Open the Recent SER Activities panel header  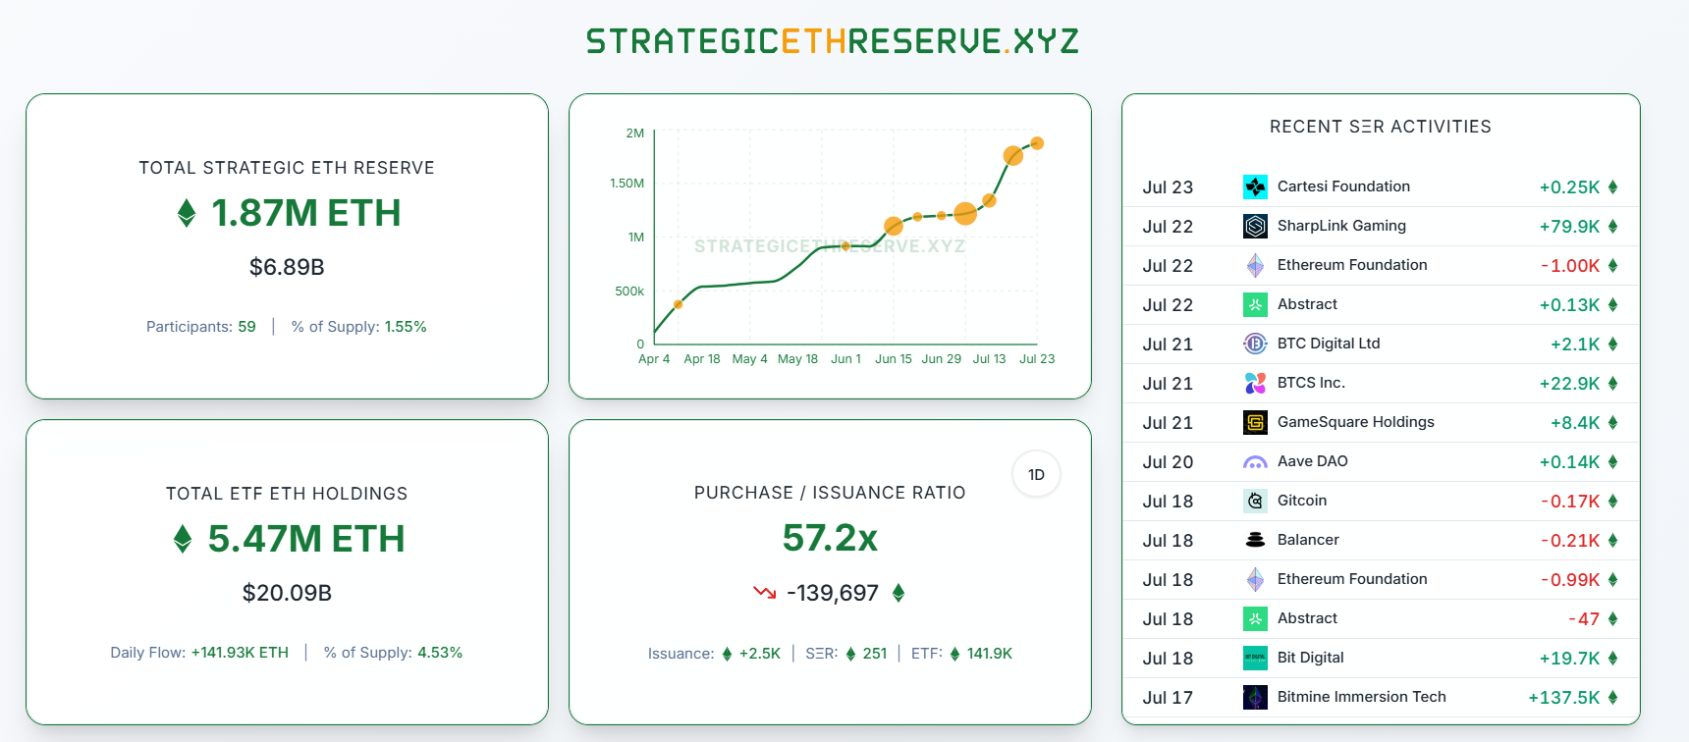[1380, 126]
